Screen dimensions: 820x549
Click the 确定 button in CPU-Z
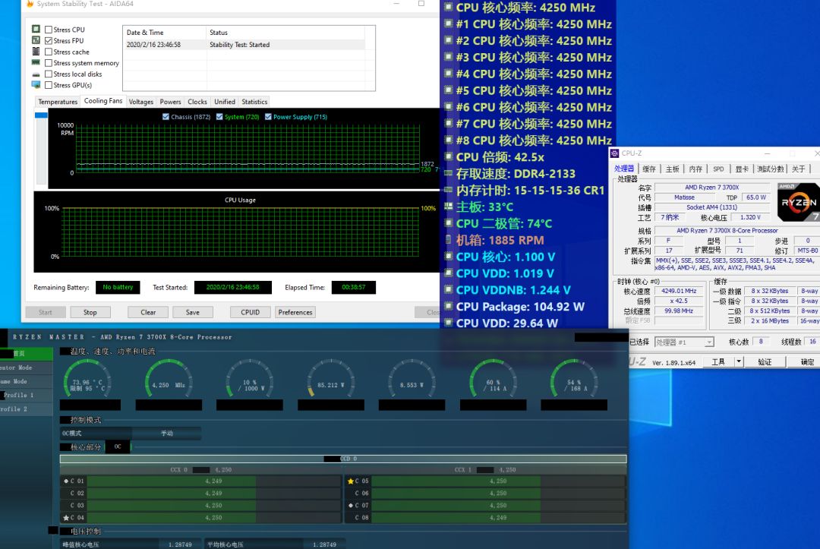(807, 361)
